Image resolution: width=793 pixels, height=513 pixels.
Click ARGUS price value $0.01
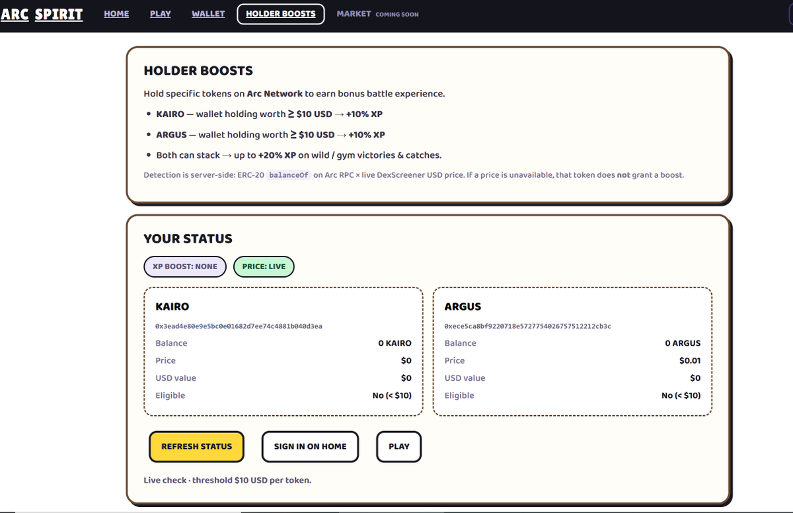(x=690, y=361)
